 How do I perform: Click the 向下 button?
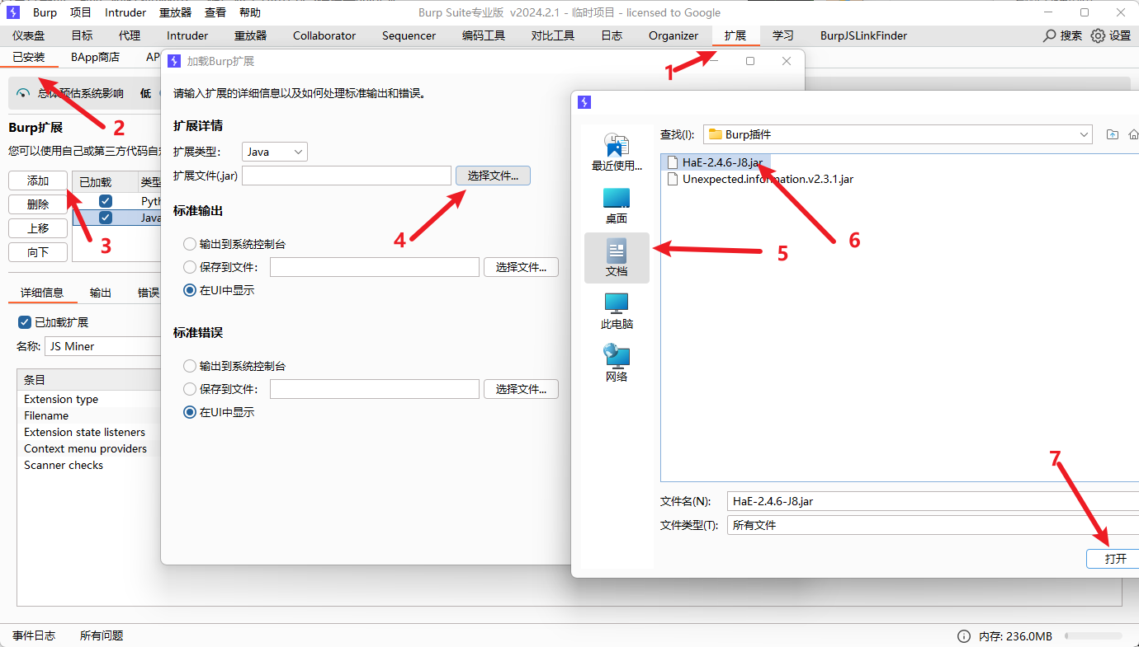pos(38,252)
